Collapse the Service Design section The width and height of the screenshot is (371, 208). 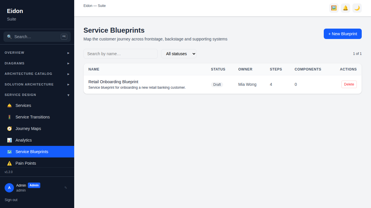pos(37,95)
